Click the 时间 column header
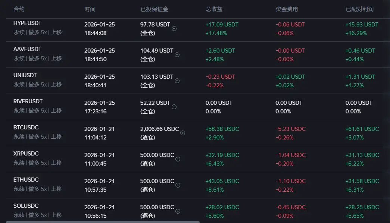 [90, 9]
